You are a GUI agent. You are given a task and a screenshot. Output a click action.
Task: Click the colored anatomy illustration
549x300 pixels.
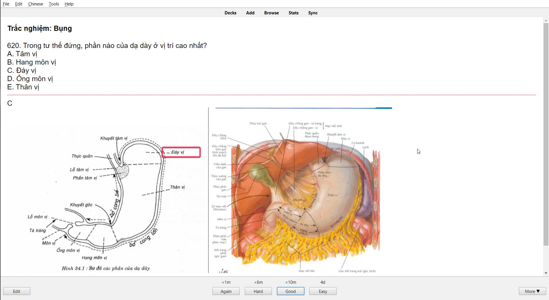coord(300,191)
